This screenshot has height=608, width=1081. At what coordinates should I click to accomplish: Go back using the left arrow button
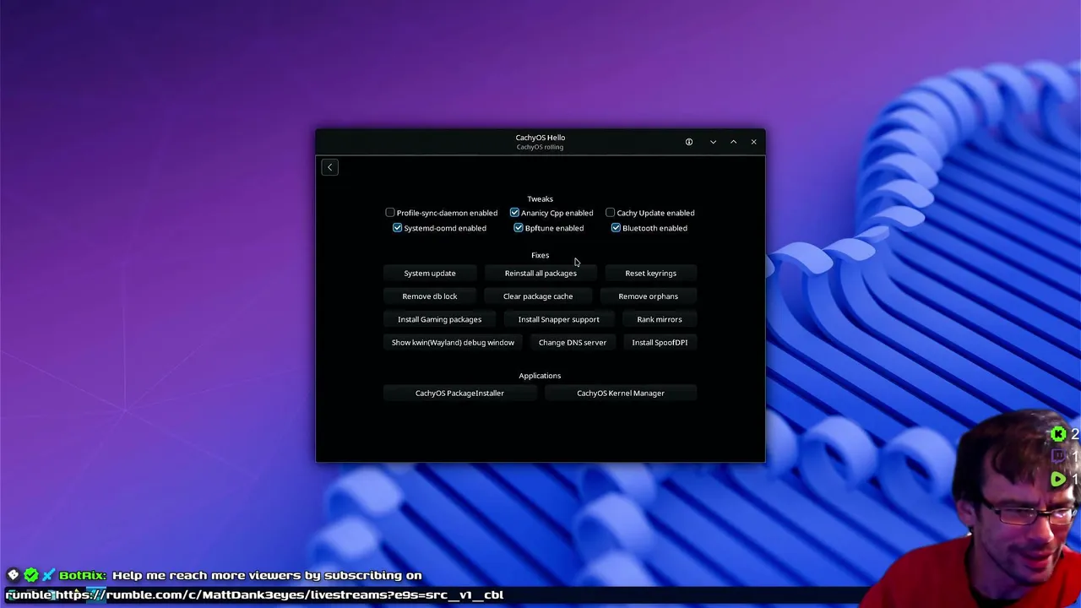pyautogui.click(x=329, y=167)
